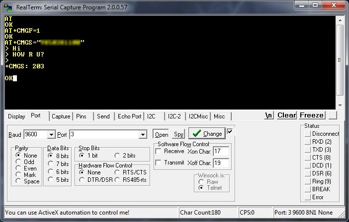349x222 pixels.
Task: Click the Xoff Char input field
Action: point(221,163)
